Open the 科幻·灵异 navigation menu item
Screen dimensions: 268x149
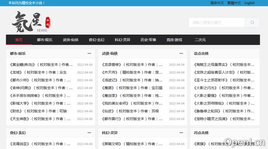(122, 40)
